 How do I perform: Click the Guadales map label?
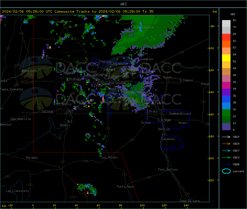(147, 59)
